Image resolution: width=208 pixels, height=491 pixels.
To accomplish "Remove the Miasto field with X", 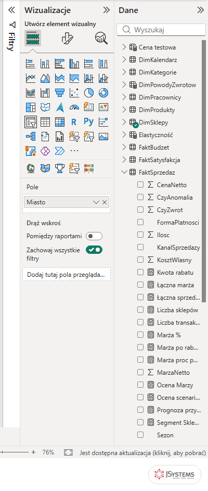I will pyautogui.click(x=105, y=202).
